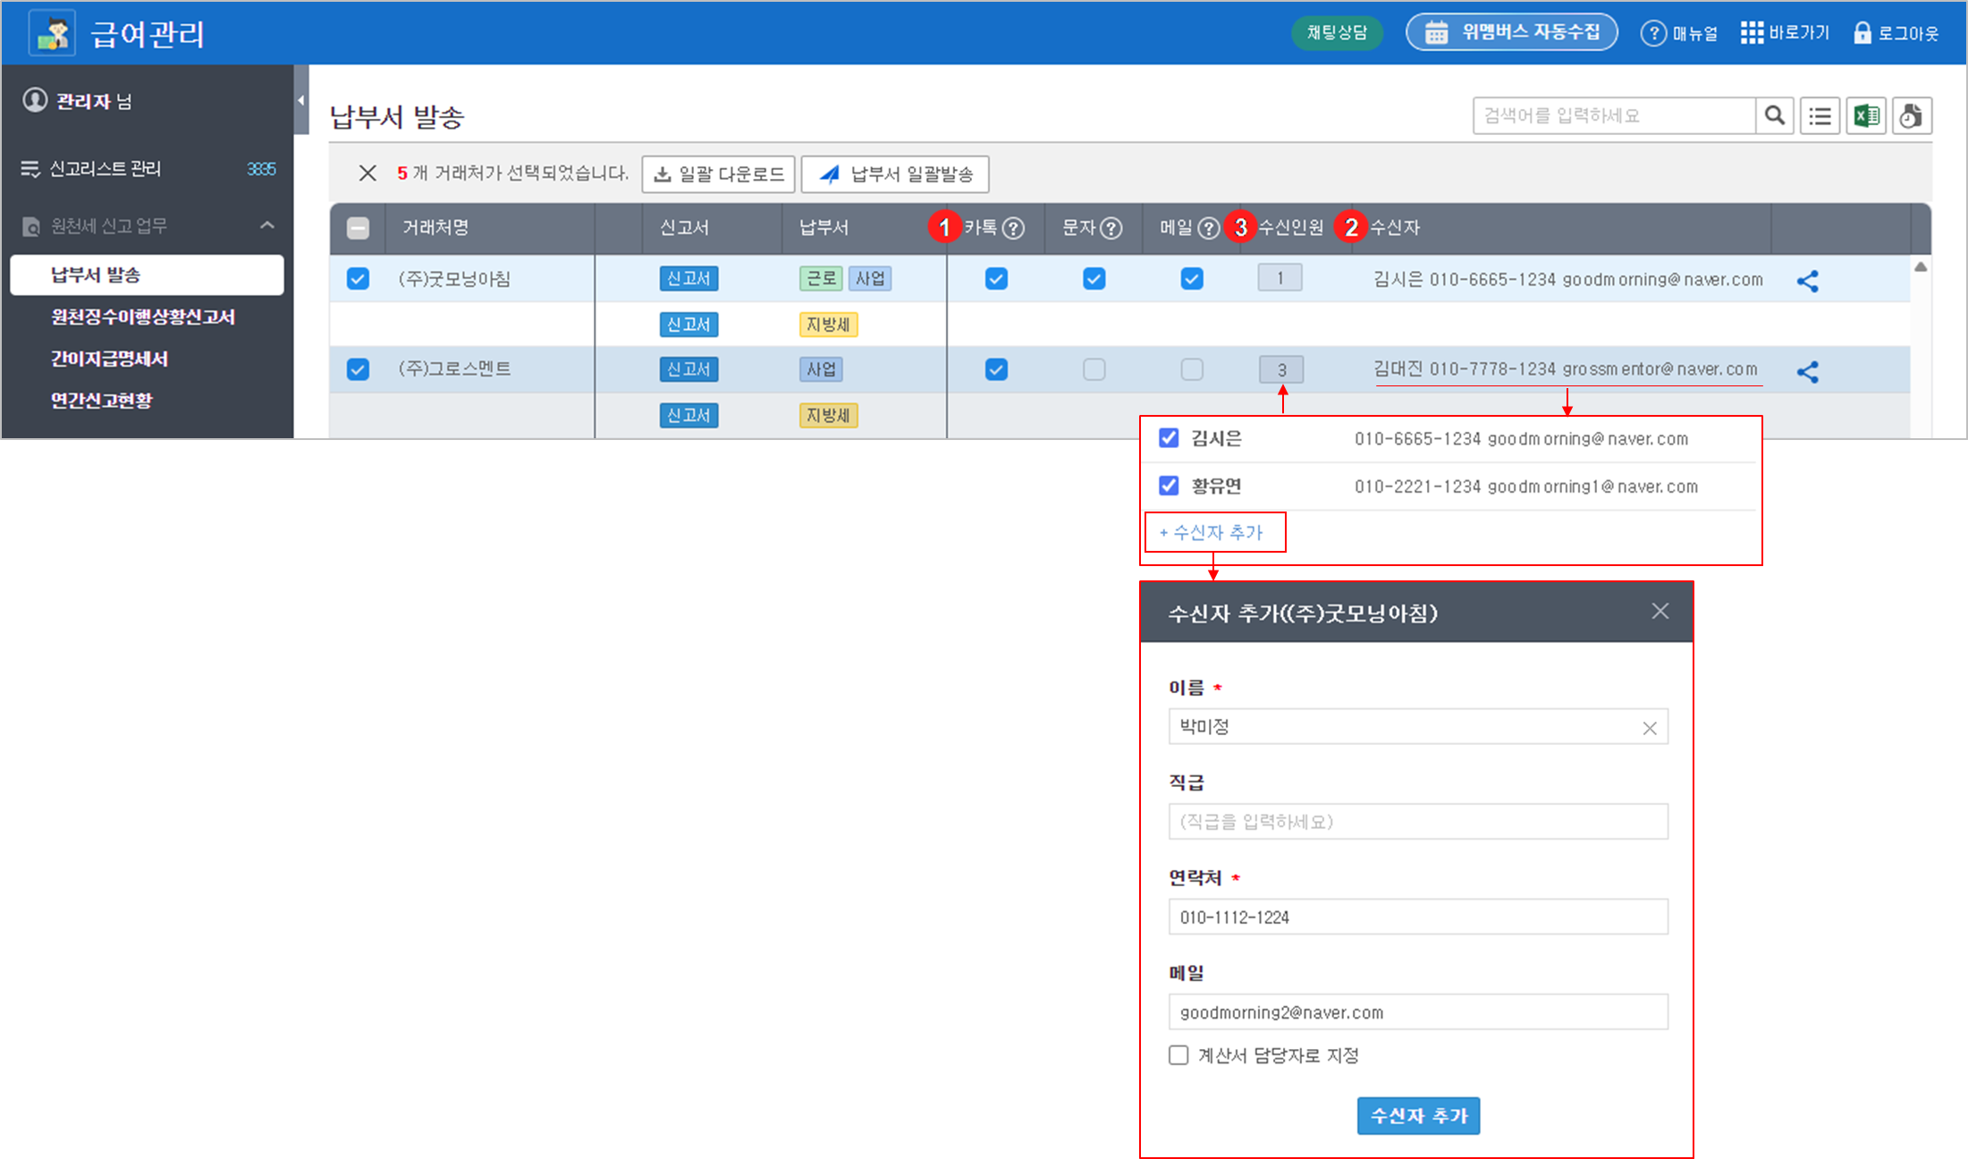The height and width of the screenshot is (1159, 1968).
Task: Open 간이지급명세서 menu item
Action: point(109,359)
